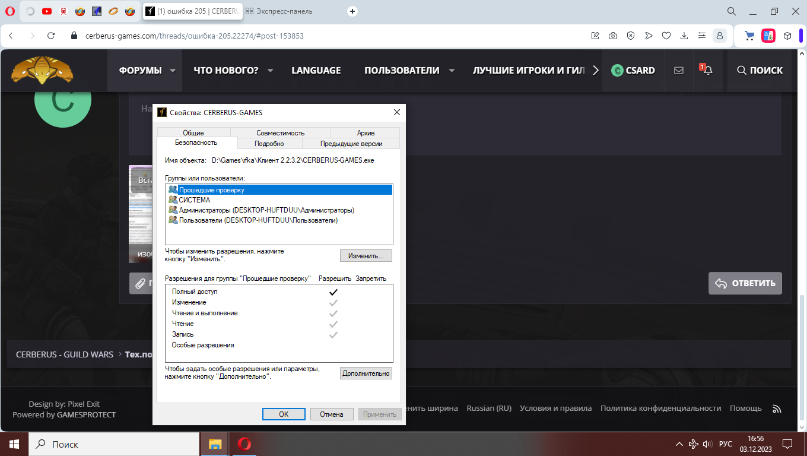
Task: Click the green C user avatar
Action: click(x=63, y=99)
